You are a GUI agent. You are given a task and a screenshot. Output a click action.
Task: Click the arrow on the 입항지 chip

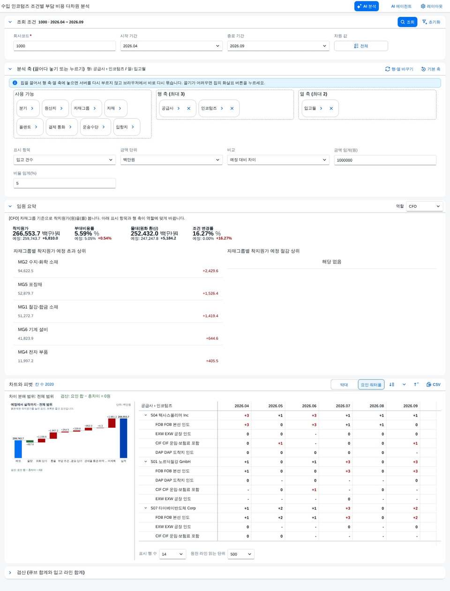tap(133, 127)
